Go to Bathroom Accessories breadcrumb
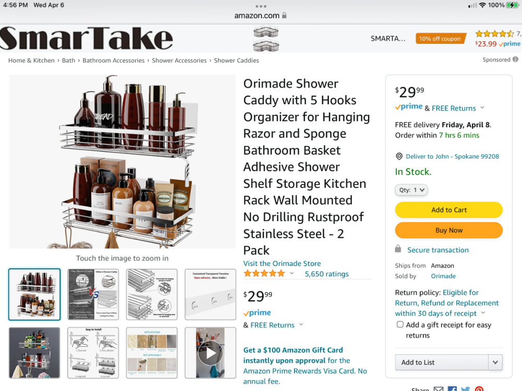 click(x=113, y=60)
